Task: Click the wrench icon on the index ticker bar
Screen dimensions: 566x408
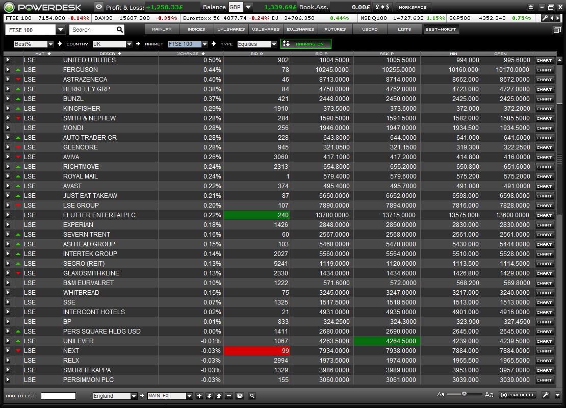Action: [x=545, y=18]
